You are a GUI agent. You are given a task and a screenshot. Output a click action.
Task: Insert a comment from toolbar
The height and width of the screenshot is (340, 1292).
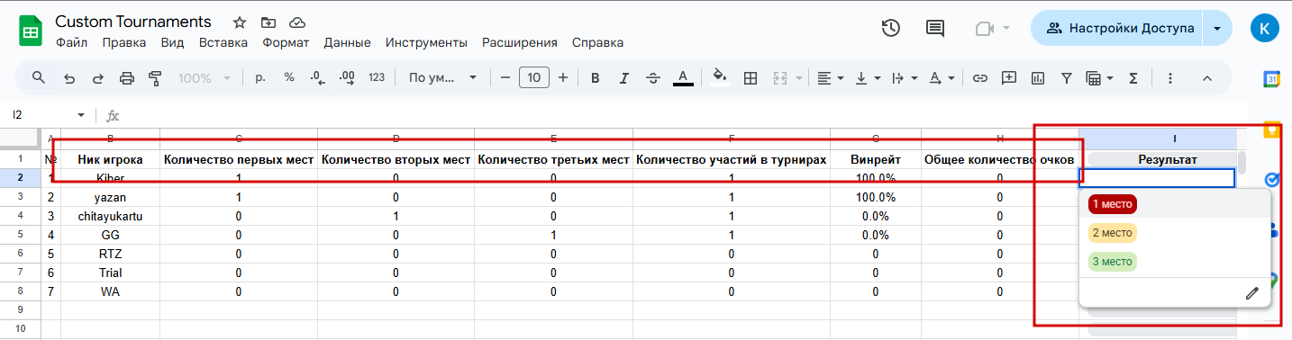1009,78
